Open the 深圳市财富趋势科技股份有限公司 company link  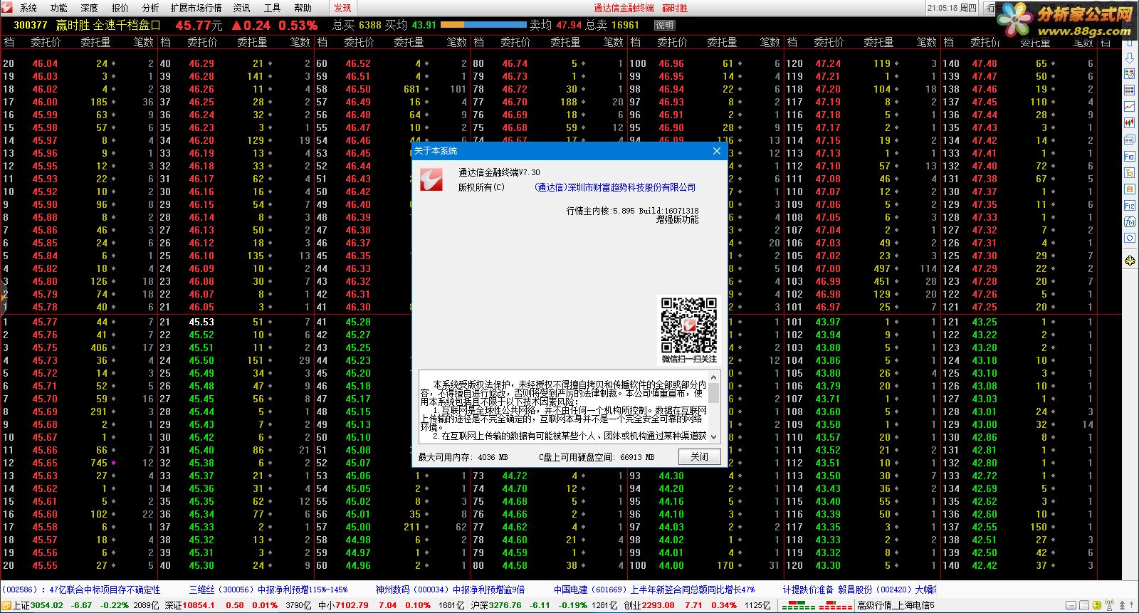tap(615, 187)
